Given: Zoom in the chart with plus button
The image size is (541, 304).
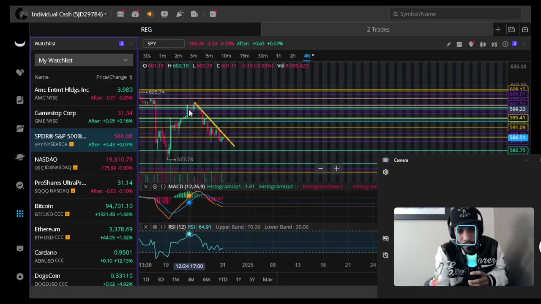Looking at the screenshot, I should pos(336,168).
